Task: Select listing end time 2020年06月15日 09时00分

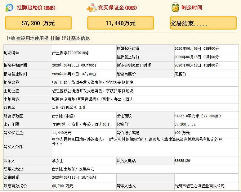Action: 196,57
